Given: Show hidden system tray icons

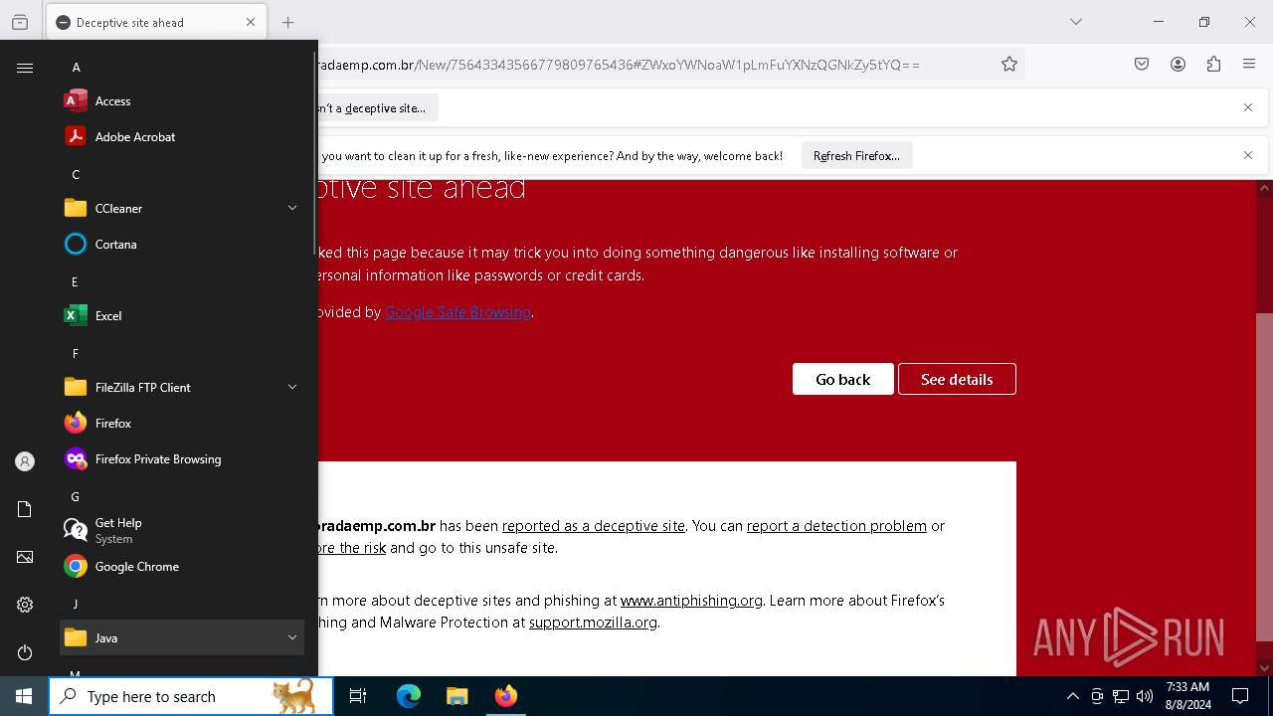Looking at the screenshot, I should [1072, 696].
